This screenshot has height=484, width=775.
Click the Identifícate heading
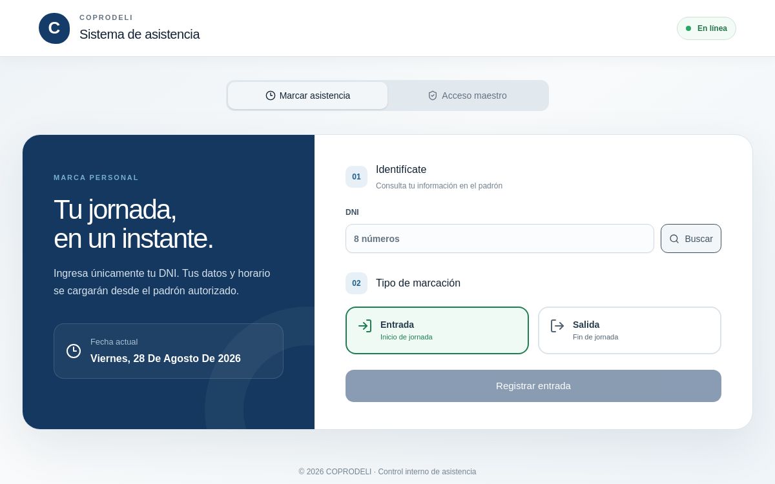click(x=401, y=170)
